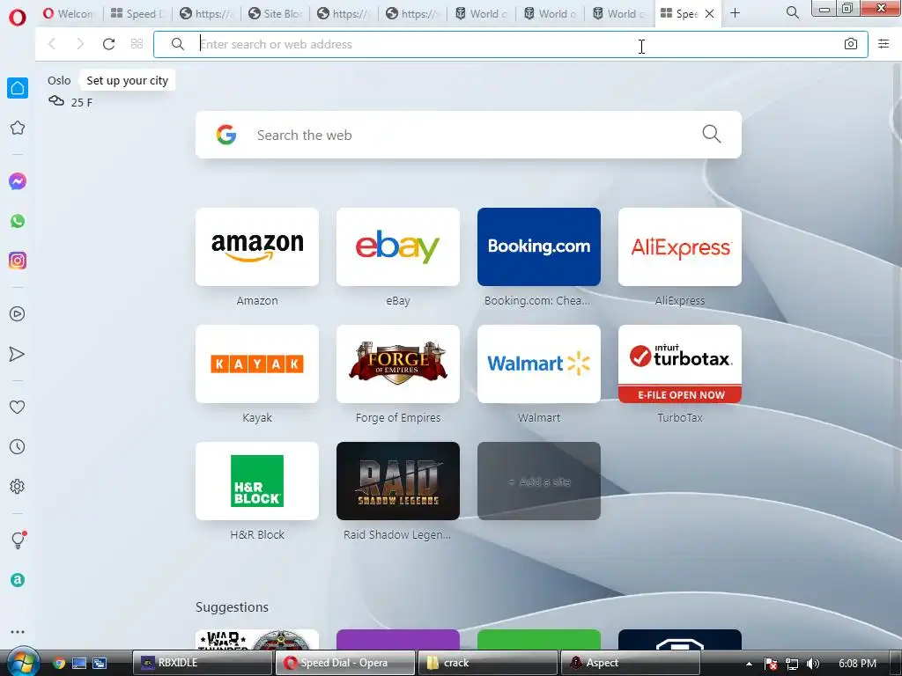
Task: Click the weather cloud icon
Action: pyautogui.click(x=55, y=101)
